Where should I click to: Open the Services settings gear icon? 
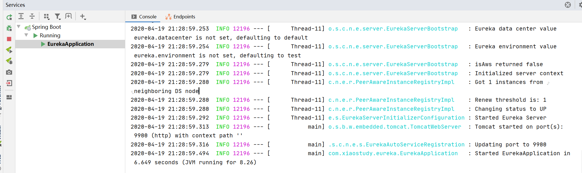(580, 5)
